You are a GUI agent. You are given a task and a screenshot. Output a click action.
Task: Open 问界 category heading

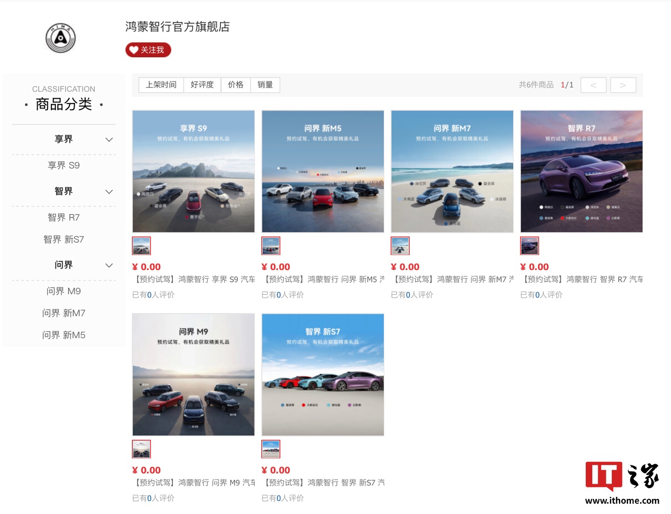pos(64,265)
